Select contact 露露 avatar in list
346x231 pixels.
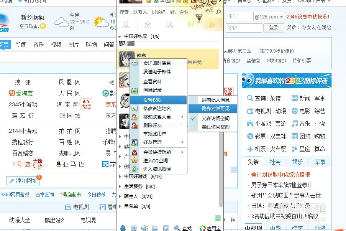tap(127, 59)
